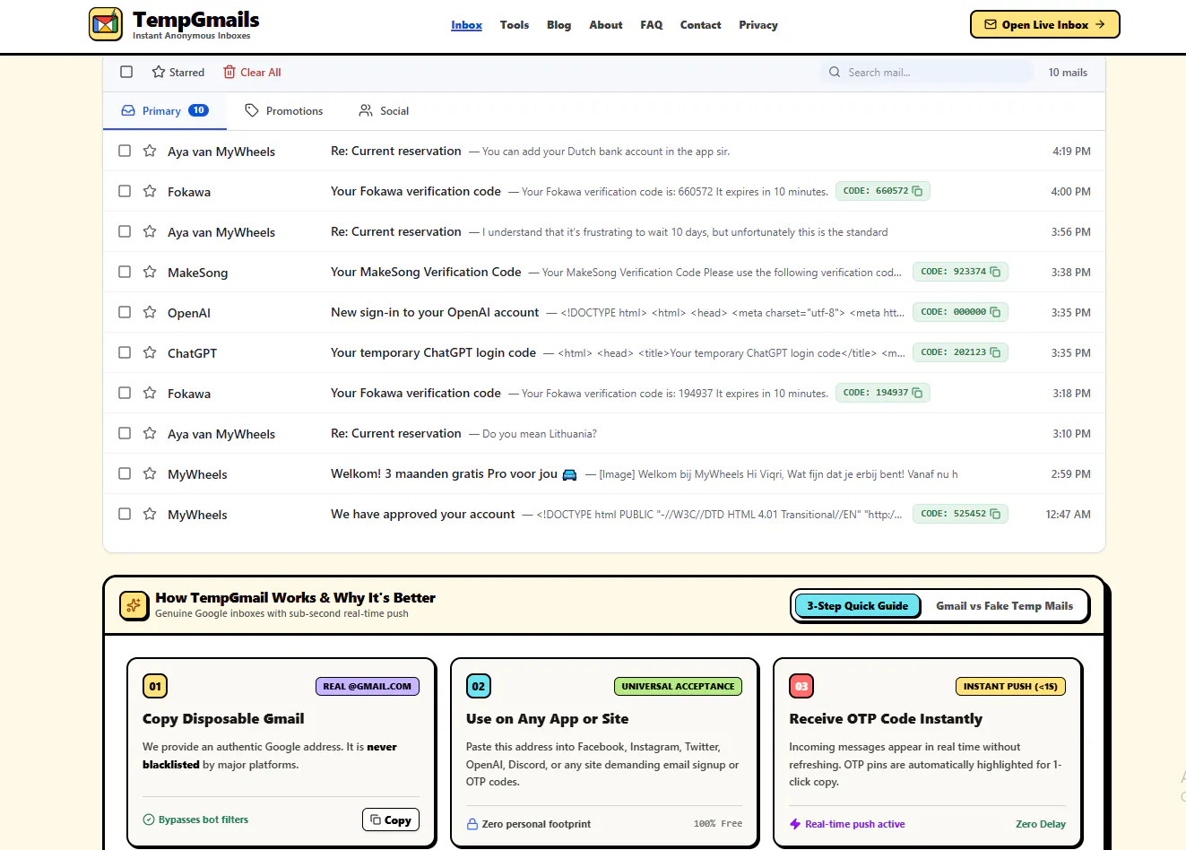This screenshot has width=1186, height=850.
Task: Open Your temporary ChatGPT login code email
Action: tap(604, 352)
